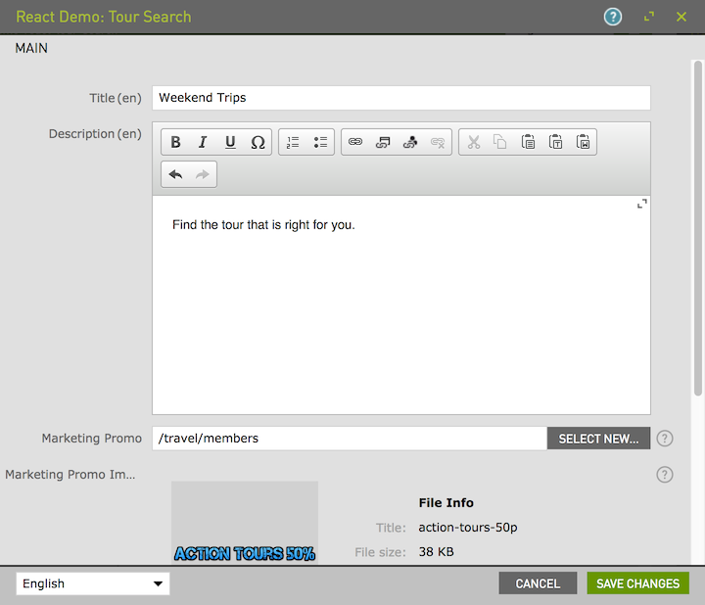Save with the SAVE CHANGES button
The height and width of the screenshot is (605, 705).
click(x=638, y=583)
